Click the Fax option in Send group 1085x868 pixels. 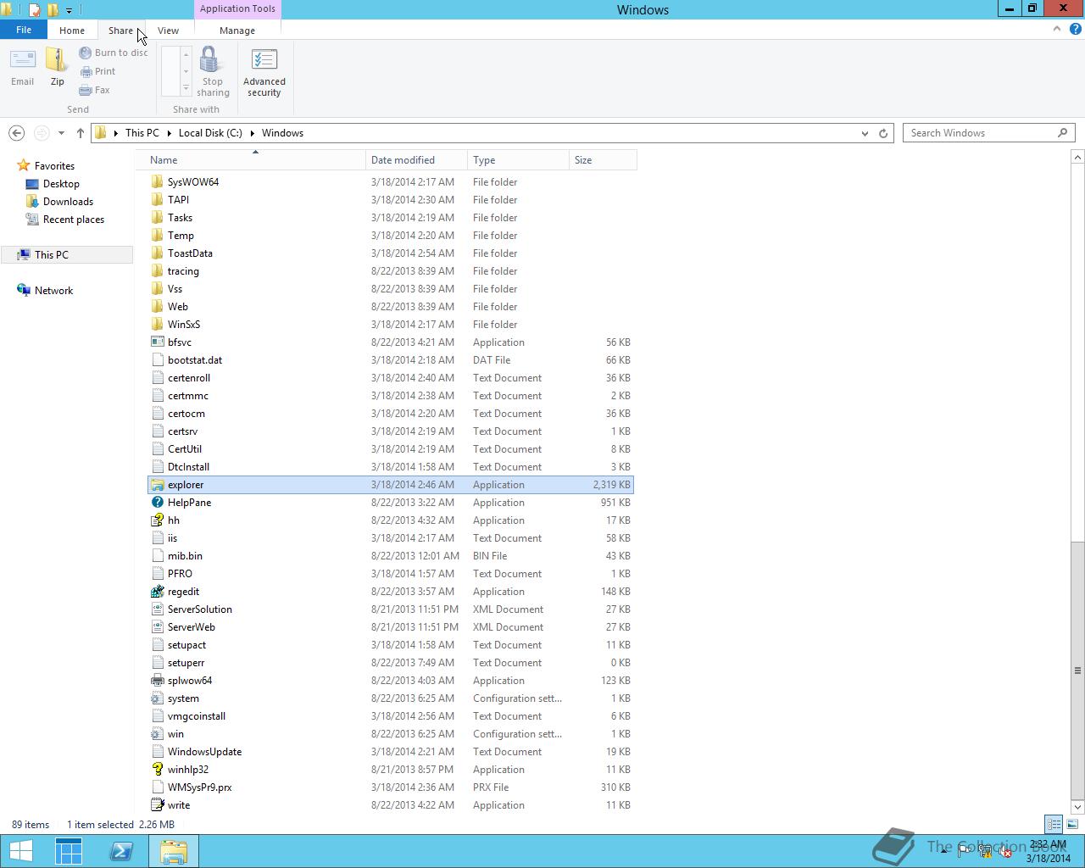click(x=94, y=90)
